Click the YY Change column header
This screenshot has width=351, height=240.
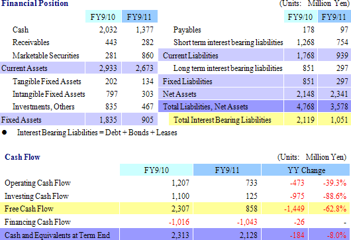(305, 170)
